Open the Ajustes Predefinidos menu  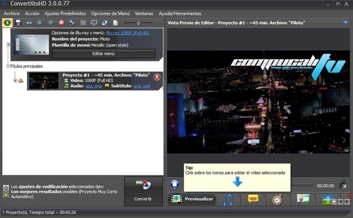click(65, 13)
